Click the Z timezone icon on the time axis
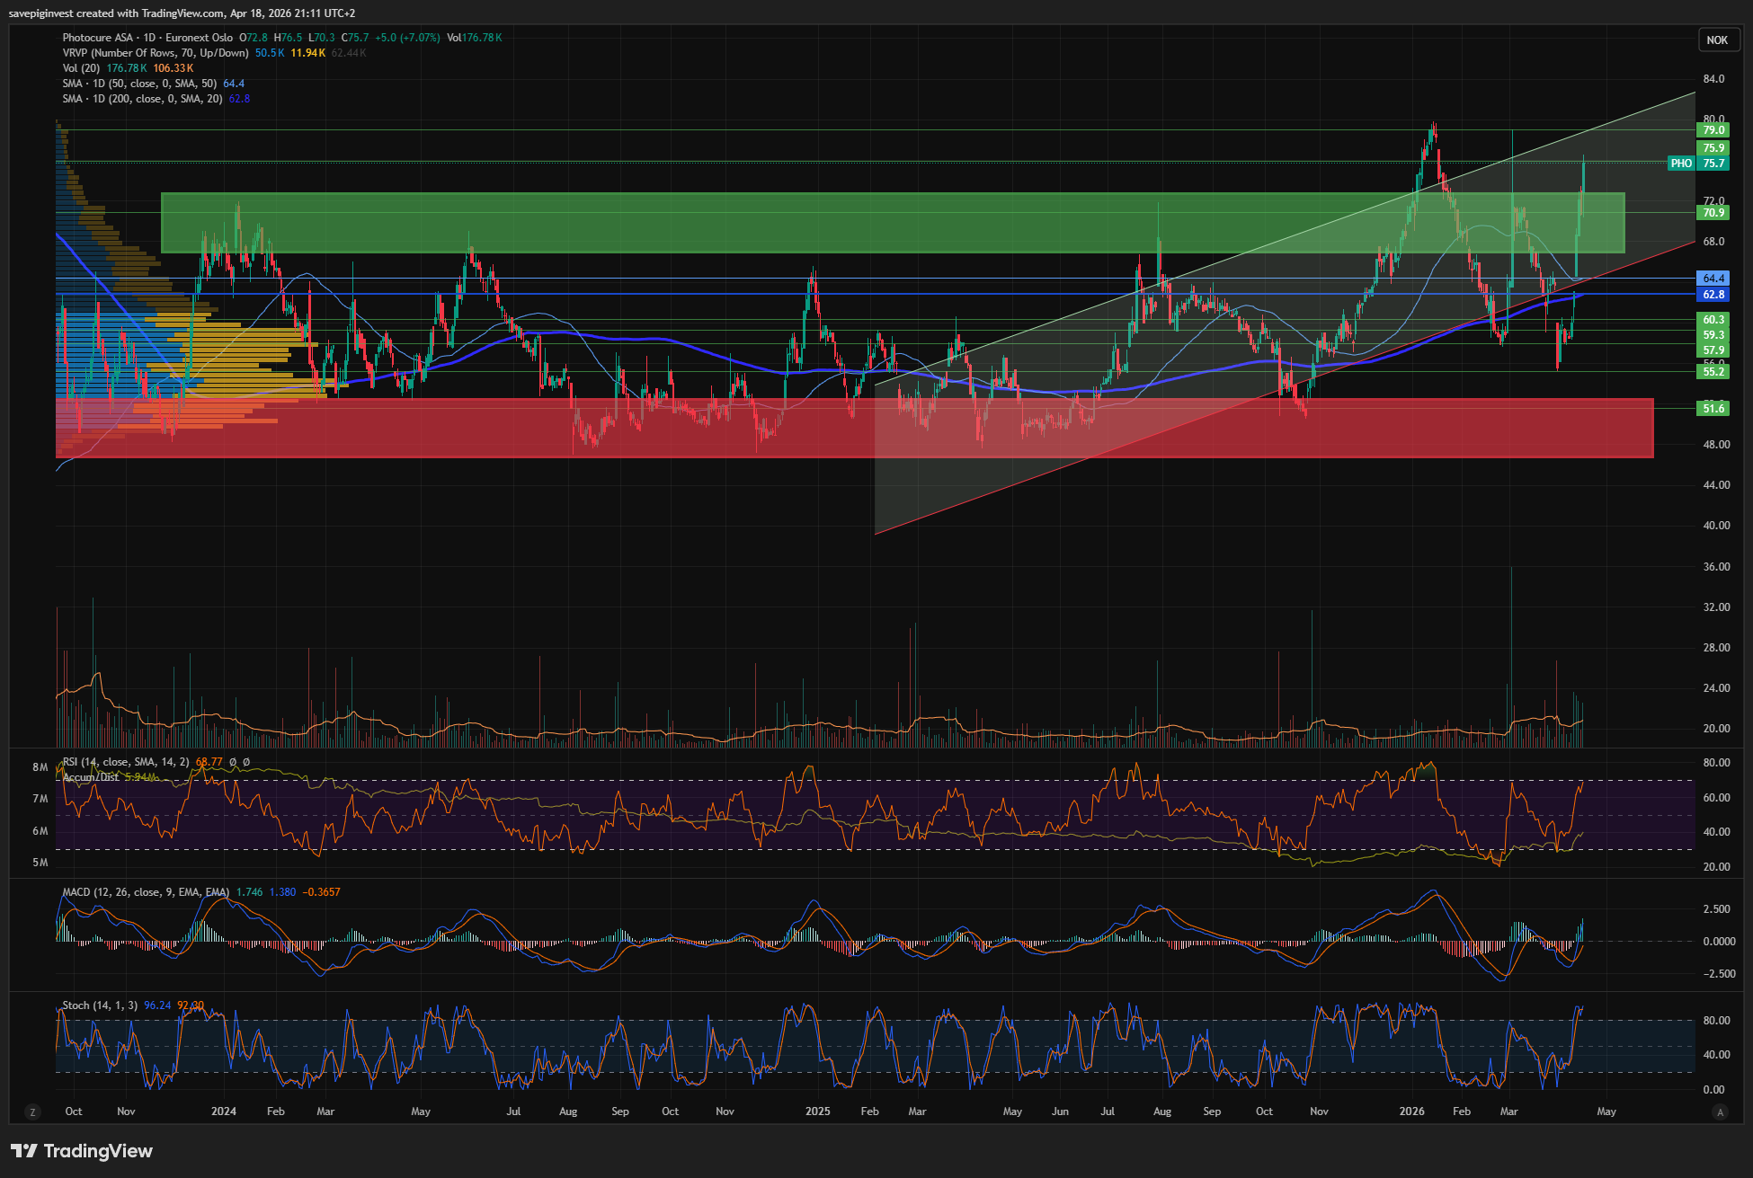Screen dimensions: 1753x1178 pos(33,1112)
